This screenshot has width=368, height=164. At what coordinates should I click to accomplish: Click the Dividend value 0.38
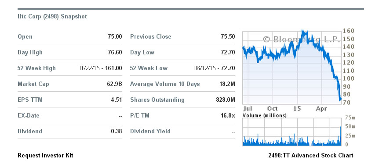click(117, 131)
